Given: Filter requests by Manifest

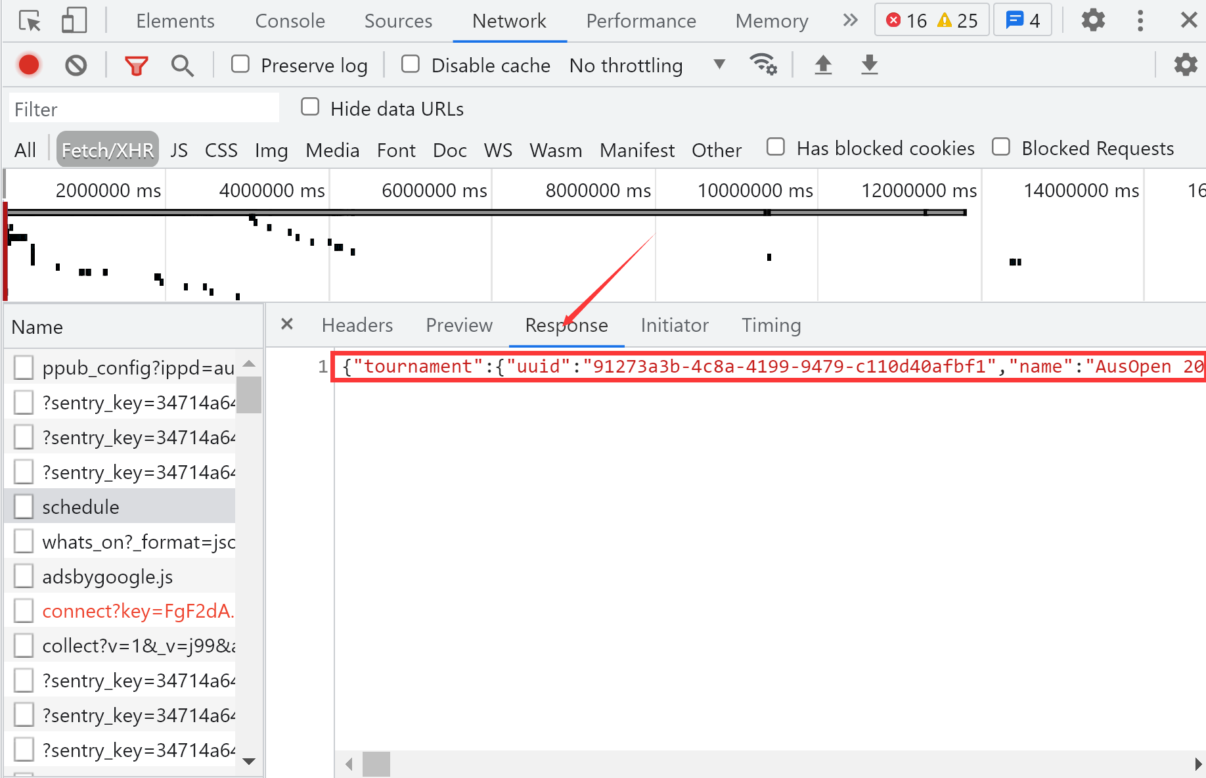Looking at the screenshot, I should pyautogui.click(x=637, y=150).
